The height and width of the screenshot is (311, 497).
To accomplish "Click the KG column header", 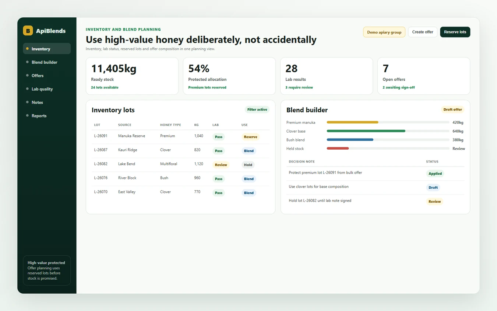I will click(196, 125).
